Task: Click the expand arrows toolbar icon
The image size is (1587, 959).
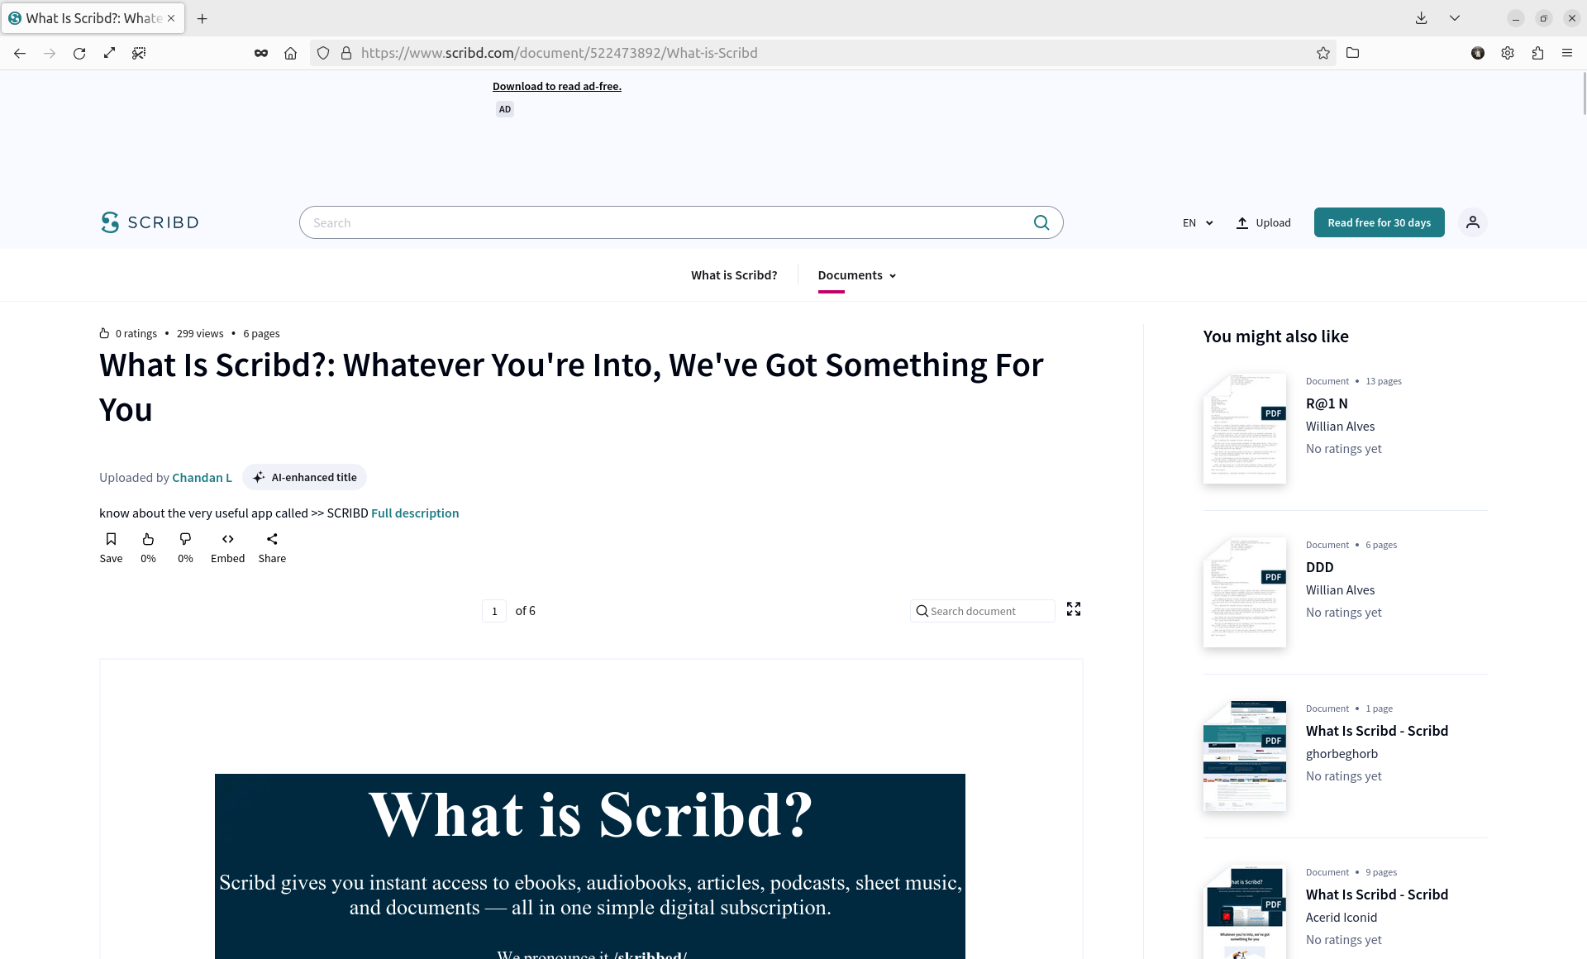Action: tap(109, 53)
